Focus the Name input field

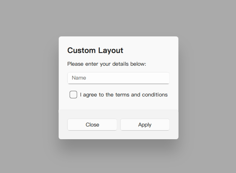119,78
